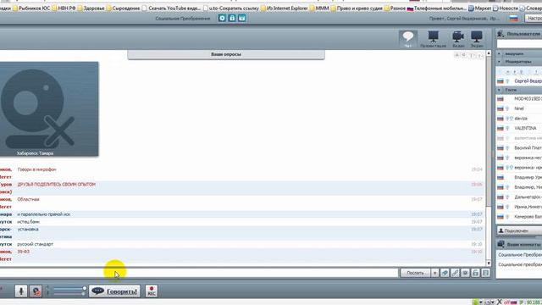Open the Screen sharing monitor icon

[477, 39]
